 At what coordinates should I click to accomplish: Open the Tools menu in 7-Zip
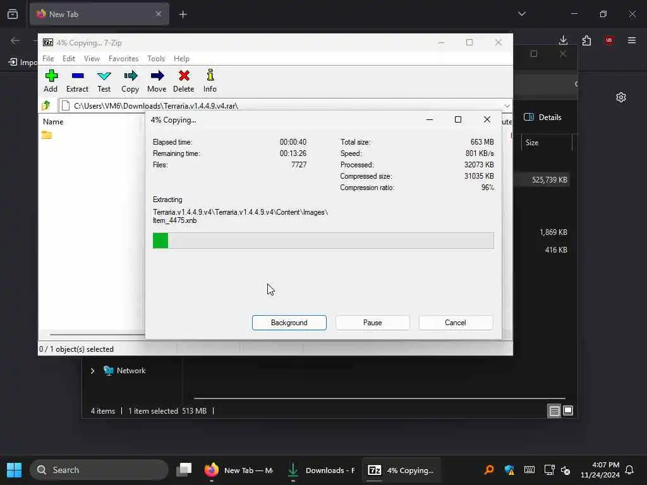156,59
